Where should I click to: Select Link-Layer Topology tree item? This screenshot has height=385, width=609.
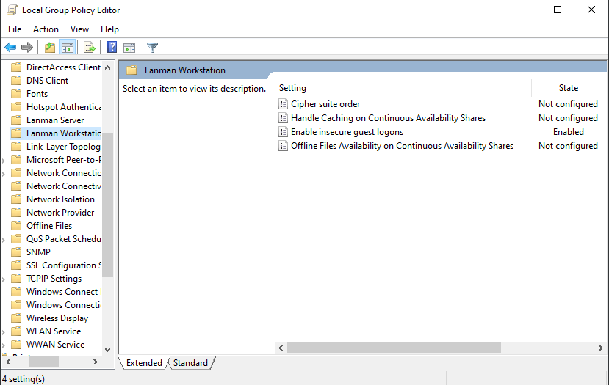(x=64, y=147)
